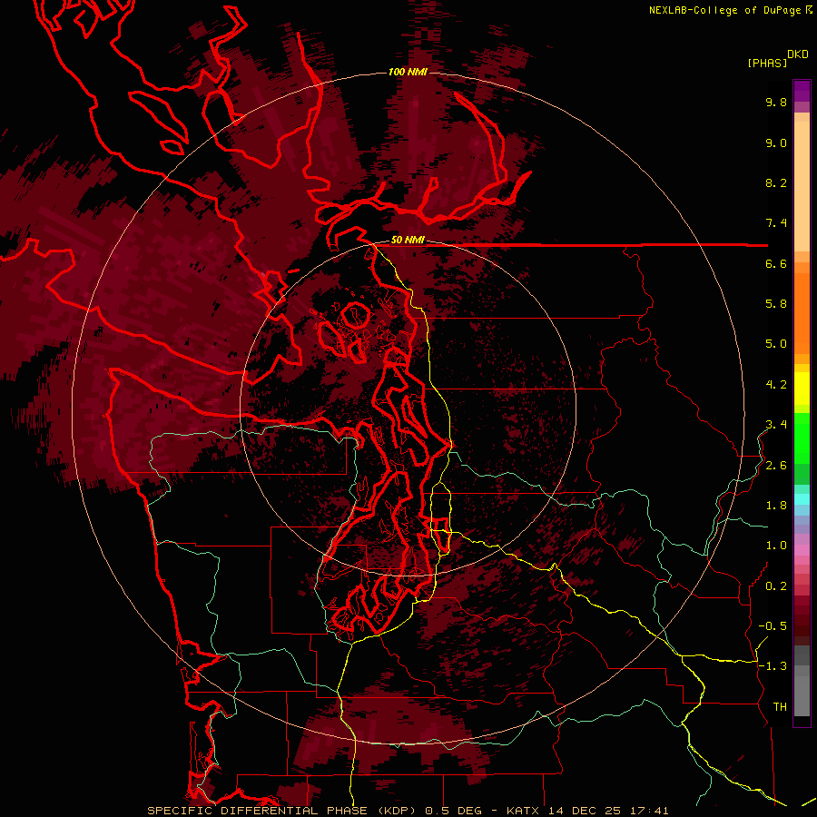This screenshot has width=817, height=817.
Task: Click the TH threshold legend label
Action: pyautogui.click(x=780, y=707)
